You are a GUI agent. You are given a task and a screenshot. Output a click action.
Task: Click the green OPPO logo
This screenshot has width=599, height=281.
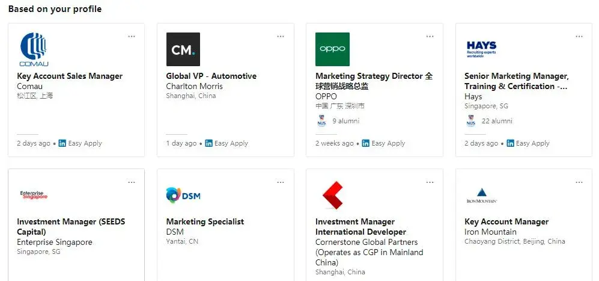tap(332, 49)
